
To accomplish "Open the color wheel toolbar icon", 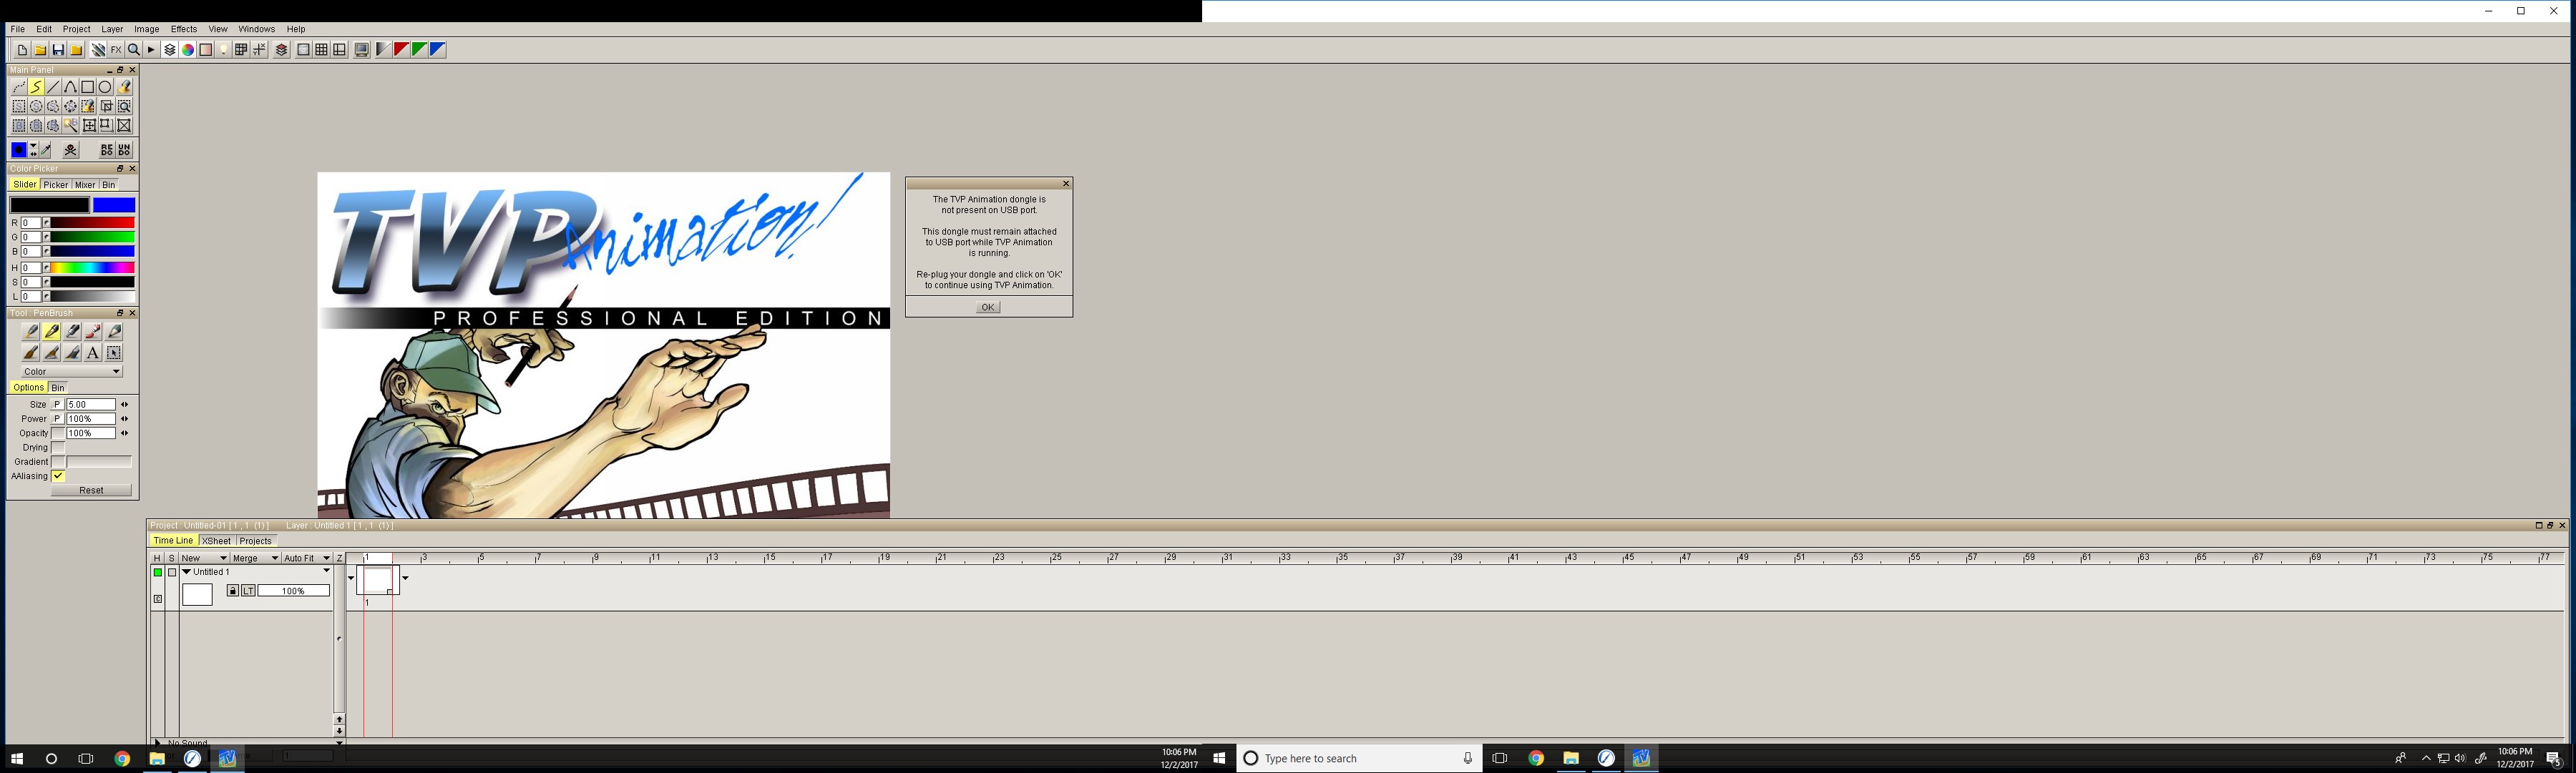I will [x=188, y=50].
